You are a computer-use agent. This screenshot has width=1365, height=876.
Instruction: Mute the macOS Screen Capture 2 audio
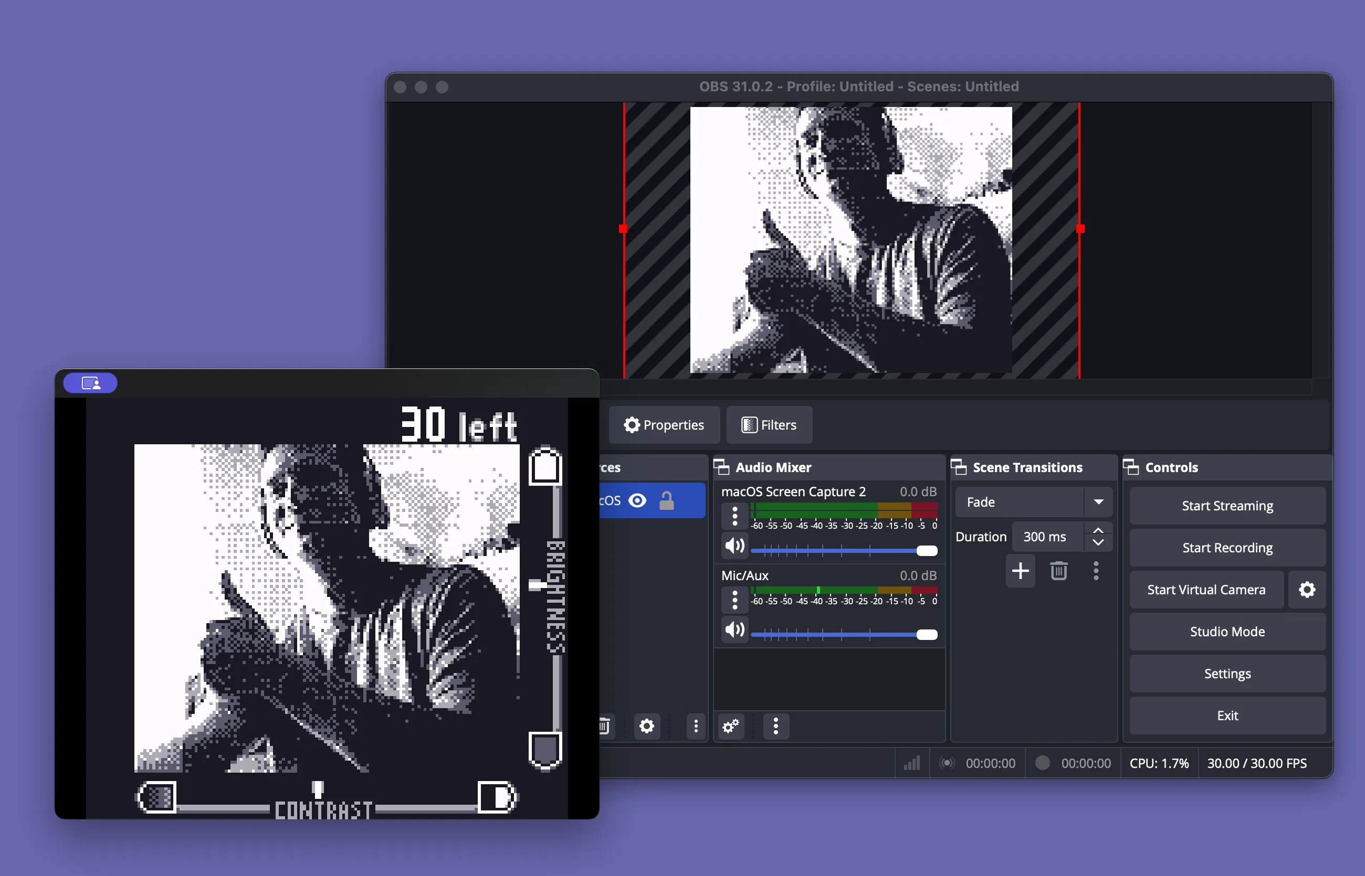pos(734,546)
